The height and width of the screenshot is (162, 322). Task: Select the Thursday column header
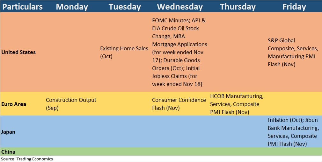pos(238,7)
